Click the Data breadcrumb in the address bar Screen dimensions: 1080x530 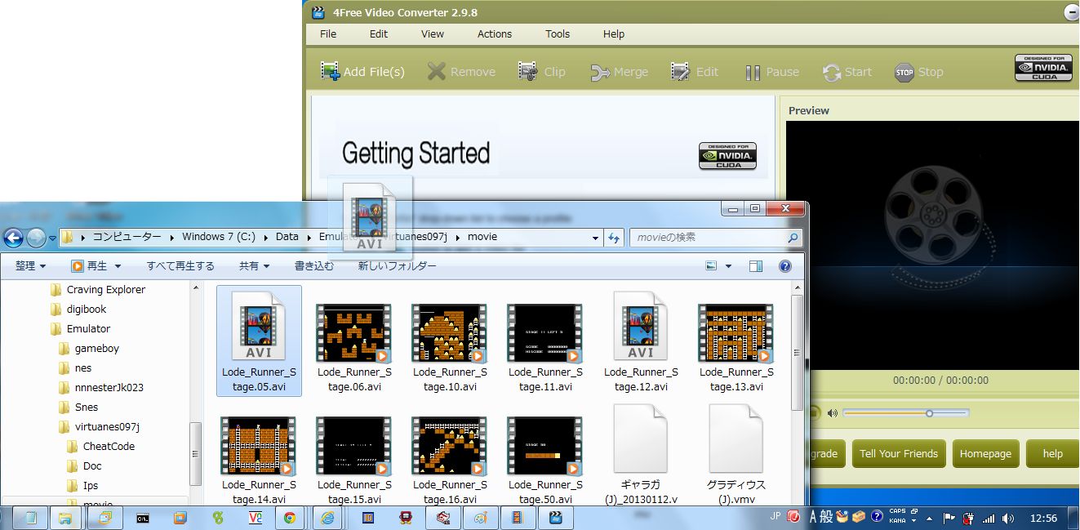[x=287, y=237]
